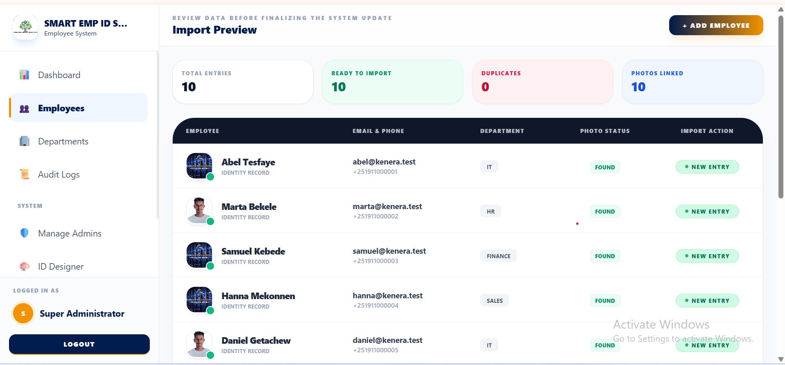Click the Smart Emp ID tree logo
The height and width of the screenshot is (365, 785).
[x=25, y=27]
